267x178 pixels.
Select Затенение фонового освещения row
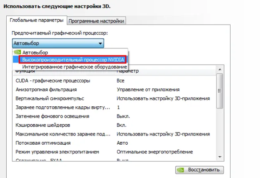[x=114, y=116]
